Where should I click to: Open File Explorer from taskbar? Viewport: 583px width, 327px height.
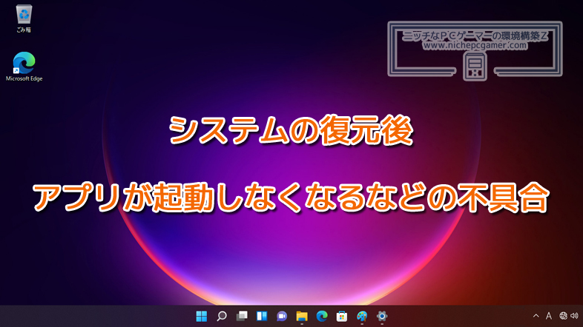pos(302,316)
